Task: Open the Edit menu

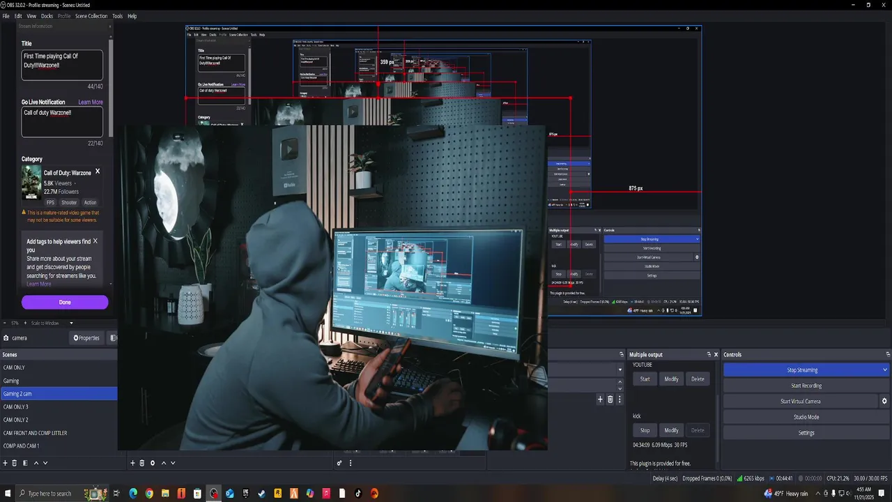Action: point(18,16)
